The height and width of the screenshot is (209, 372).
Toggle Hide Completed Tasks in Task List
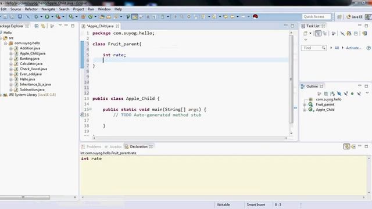[342, 34]
